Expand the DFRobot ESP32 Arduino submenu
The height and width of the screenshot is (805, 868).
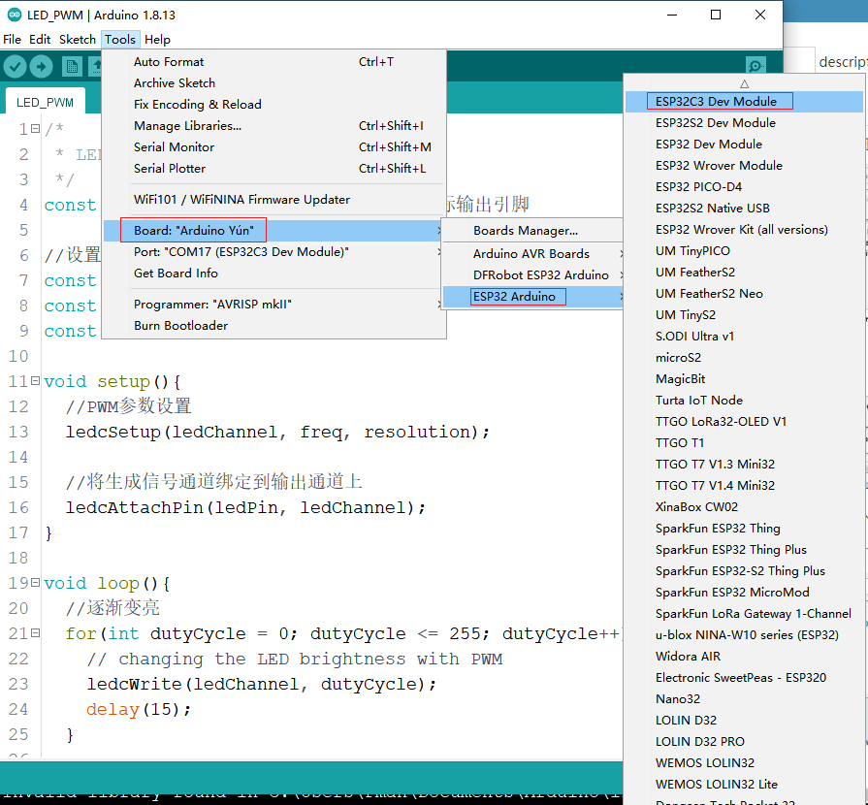click(532, 275)
